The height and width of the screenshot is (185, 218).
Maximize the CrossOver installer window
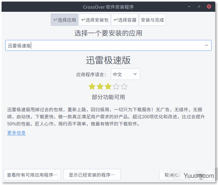tap(199, 7)
